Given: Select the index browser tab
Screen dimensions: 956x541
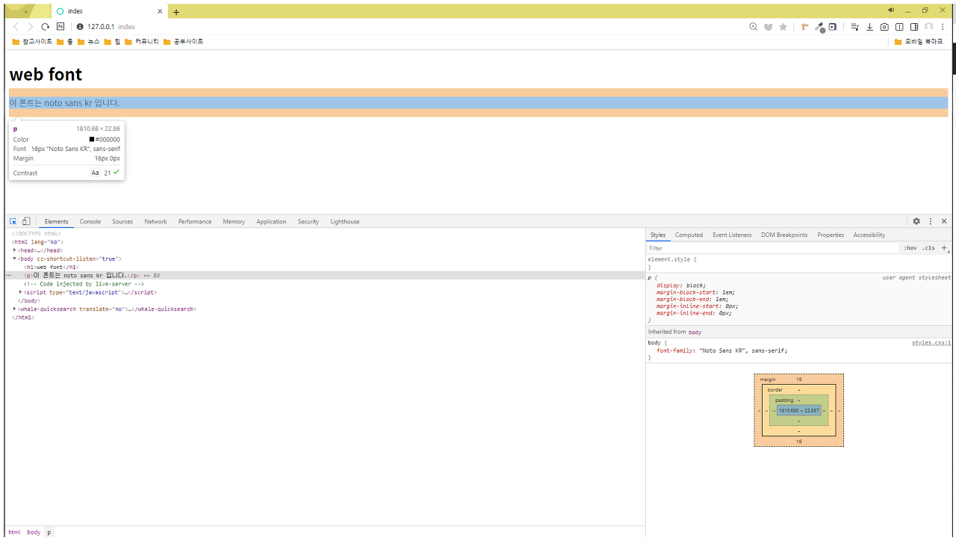Looking at the screenshot, I should click(x=109, y=11).
